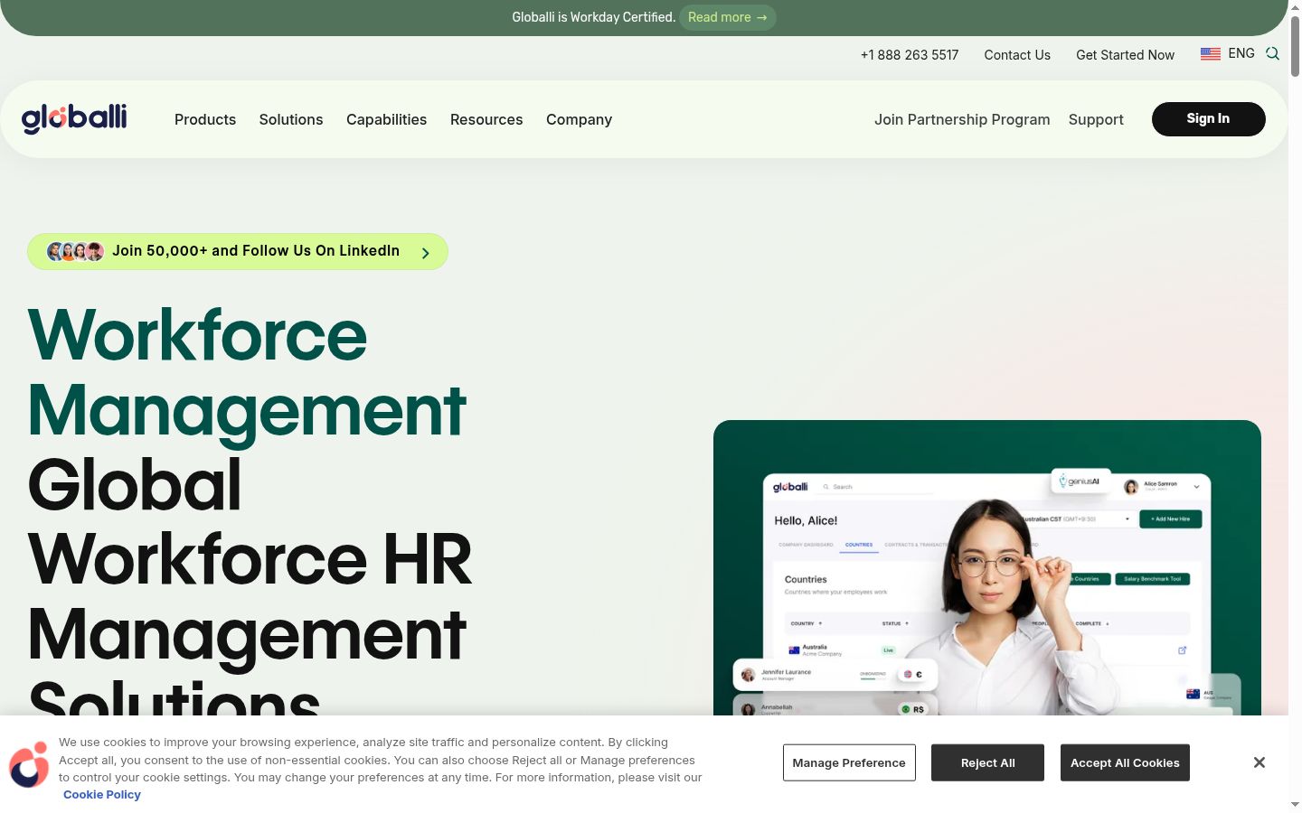Screen dimensions: 1302x813
Task: Click the Reject All button
Action: pos(987,762)
